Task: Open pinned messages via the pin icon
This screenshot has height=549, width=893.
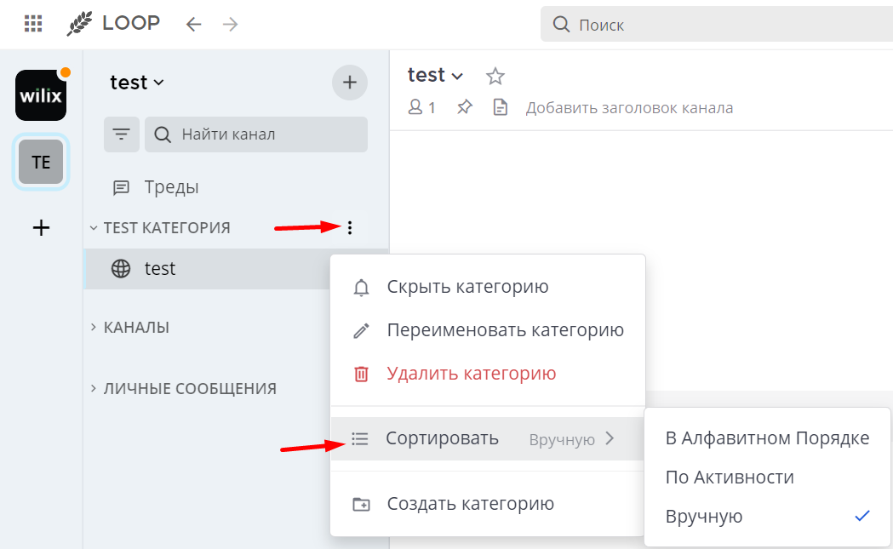Action: pos(464,106)
